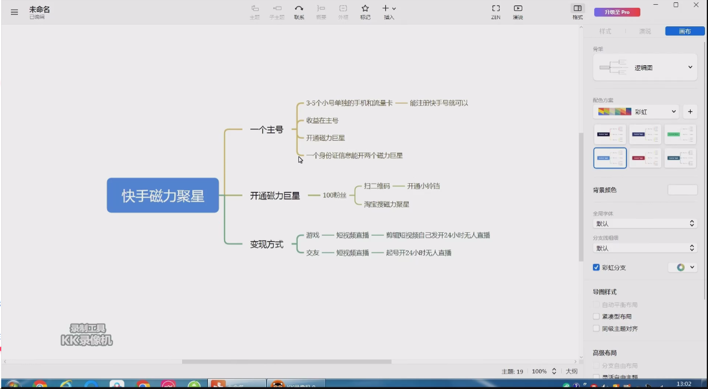Choose the dark navy theme thumbnail
Viewport: 708px width, 389px height.
tap(610, 135)
